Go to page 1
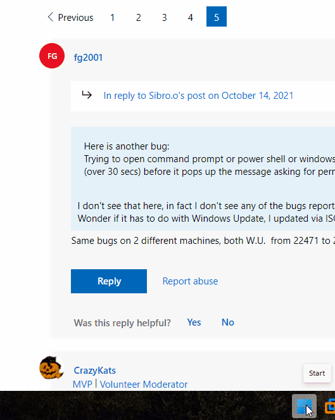 pyautogui.click(x=113, y=18)
